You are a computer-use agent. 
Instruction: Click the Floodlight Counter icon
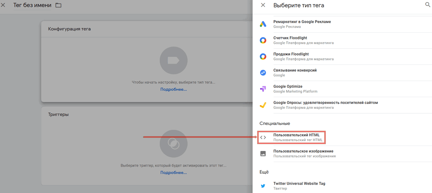263,40
